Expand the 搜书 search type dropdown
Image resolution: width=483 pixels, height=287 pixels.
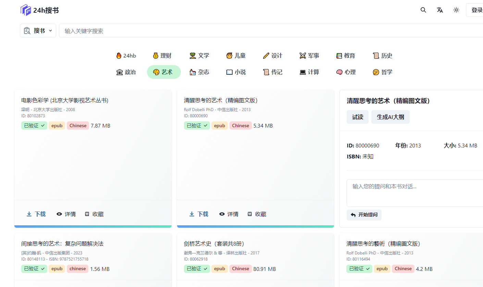(x=38, y=31)
